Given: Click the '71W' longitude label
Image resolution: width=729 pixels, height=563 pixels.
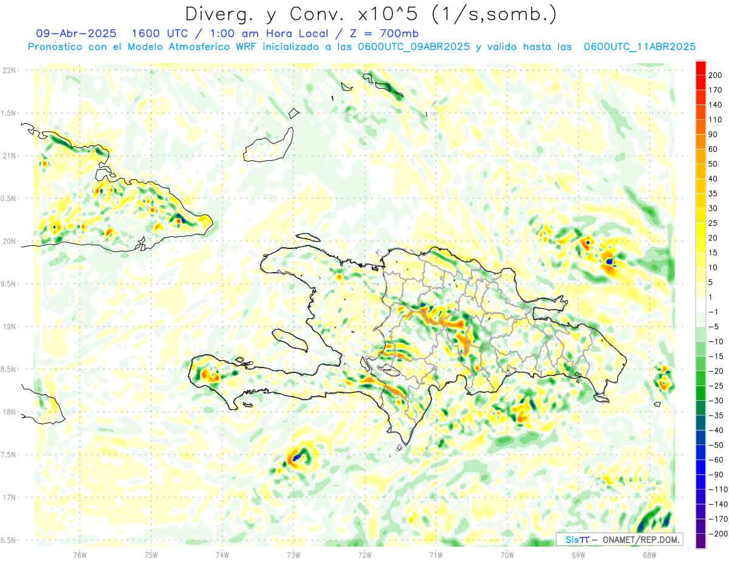Looking at the screenshot, I should coord(436,554).
